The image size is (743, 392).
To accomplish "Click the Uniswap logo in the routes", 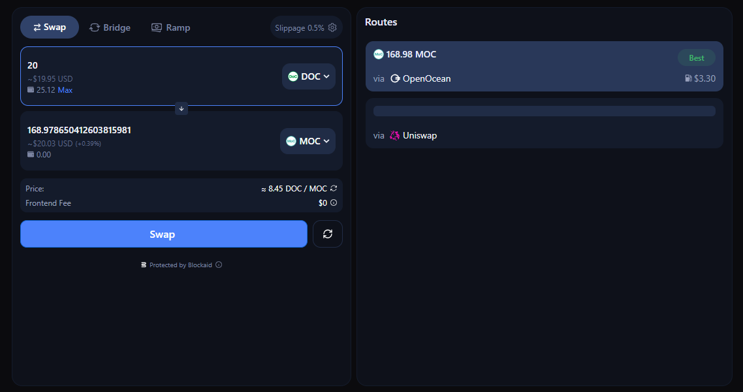I will [x=394, y=136].
